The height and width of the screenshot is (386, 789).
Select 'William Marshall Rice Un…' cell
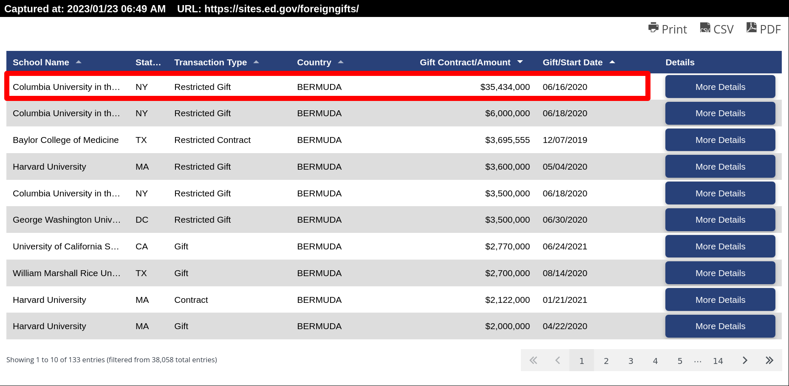click(67, 273)
